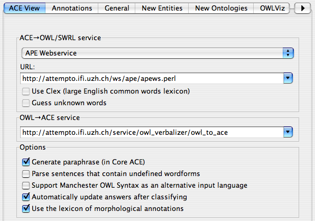The width and height of the screenshot is (315, 221).
Task: Open the OWLViz tab
Action: pyautogui.click(x=272, y=8)
